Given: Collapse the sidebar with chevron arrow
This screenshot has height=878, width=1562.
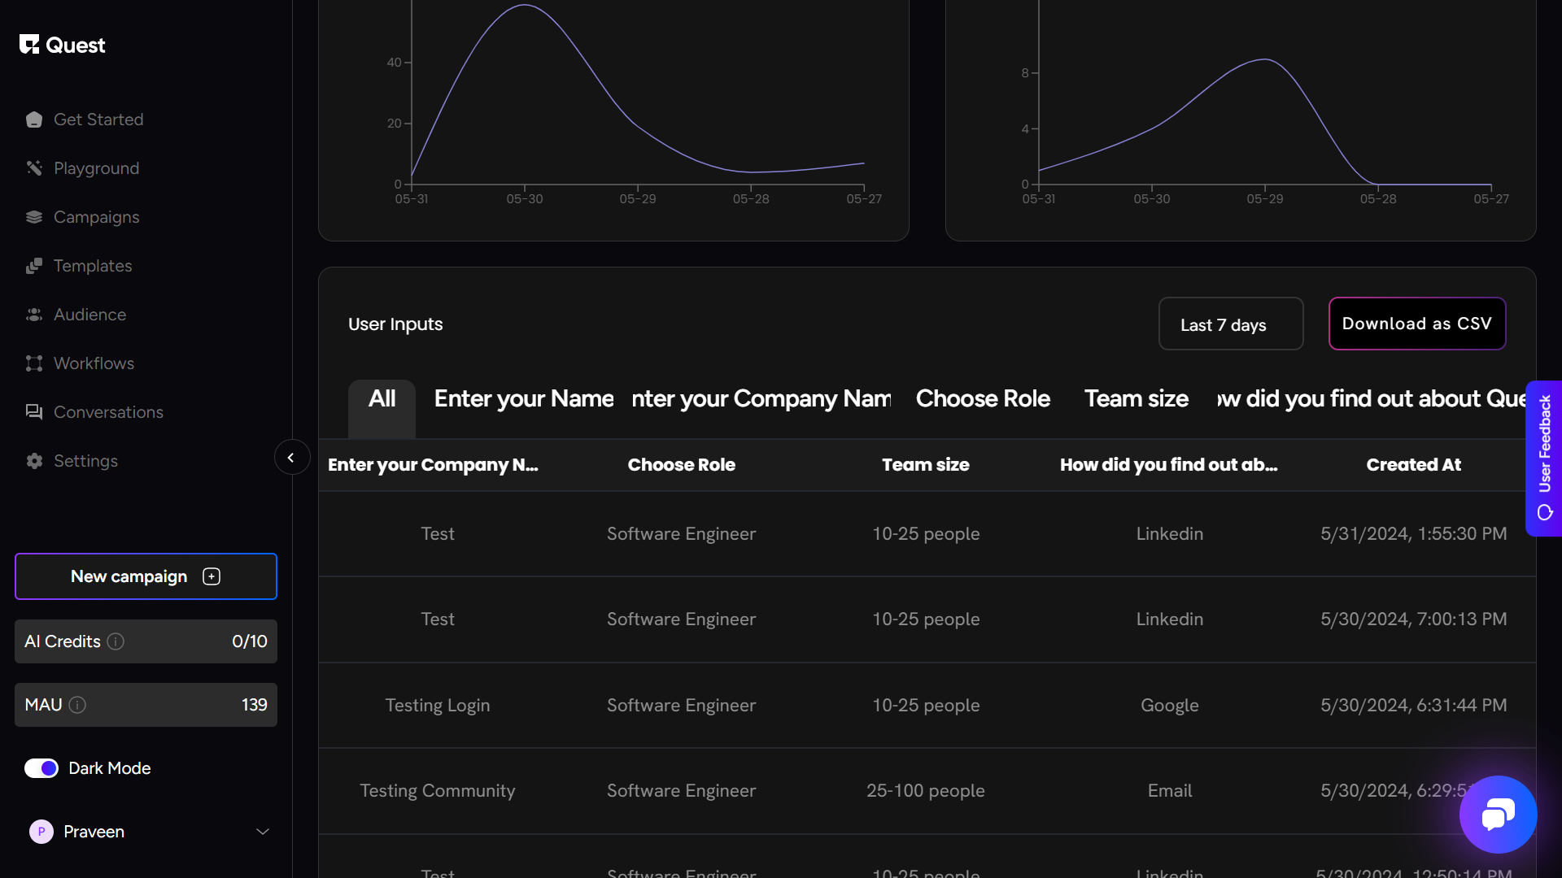Looking at the screenshot, I should pos(291,458).
